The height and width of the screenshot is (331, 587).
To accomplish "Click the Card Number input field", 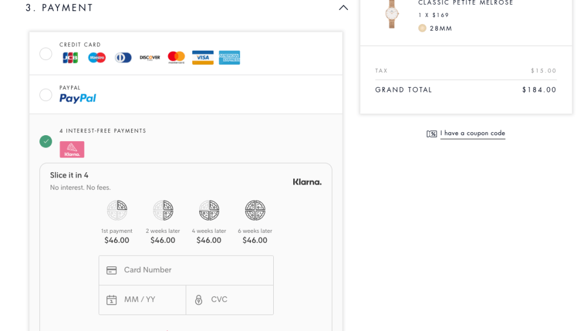I will [x=186, y=270].
